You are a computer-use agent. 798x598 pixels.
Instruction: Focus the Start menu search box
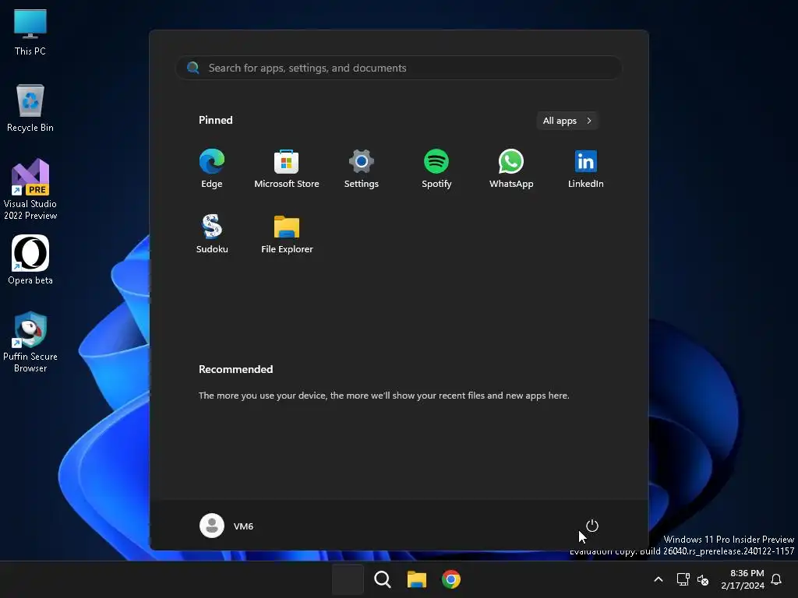click(399, 68)
